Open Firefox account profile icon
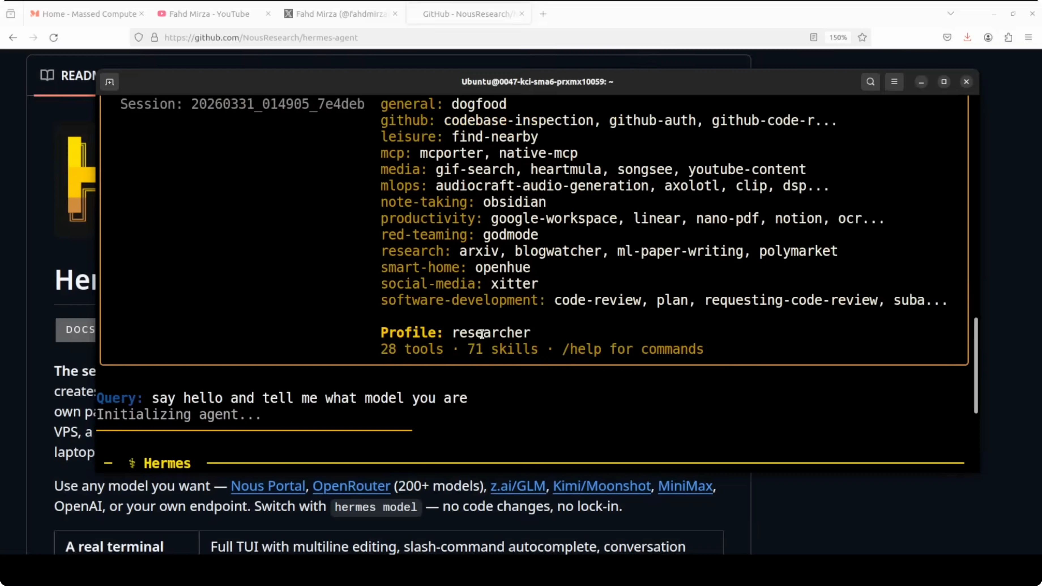Image resolution: width=1042 pixels, height=586 pixels. click(x=988, y=38)
